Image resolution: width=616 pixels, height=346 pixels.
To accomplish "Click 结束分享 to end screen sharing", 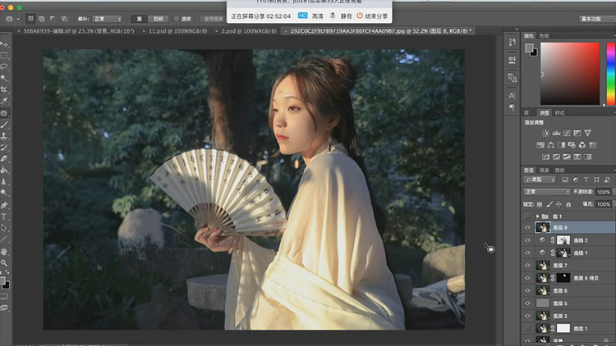I will click(x=372, y=16).
